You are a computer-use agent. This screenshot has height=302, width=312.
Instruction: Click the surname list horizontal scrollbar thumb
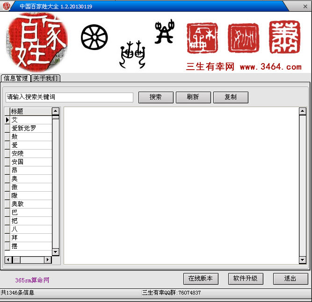point(16,260)
